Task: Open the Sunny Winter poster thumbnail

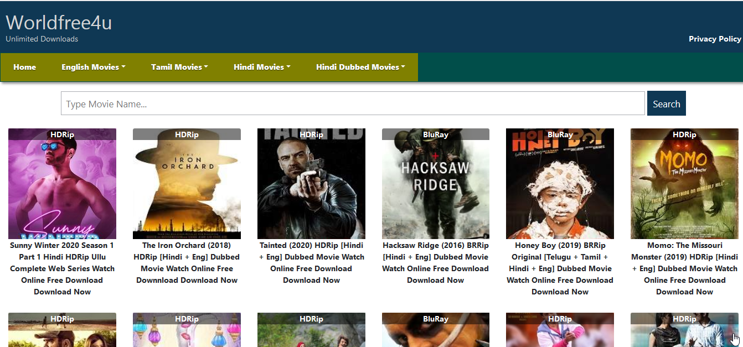Action: pos(62,184)
